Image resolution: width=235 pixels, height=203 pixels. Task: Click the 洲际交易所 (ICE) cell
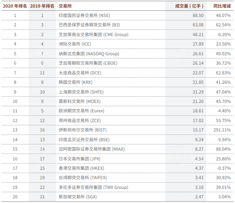pyautogui.click(x=75, y=44)
